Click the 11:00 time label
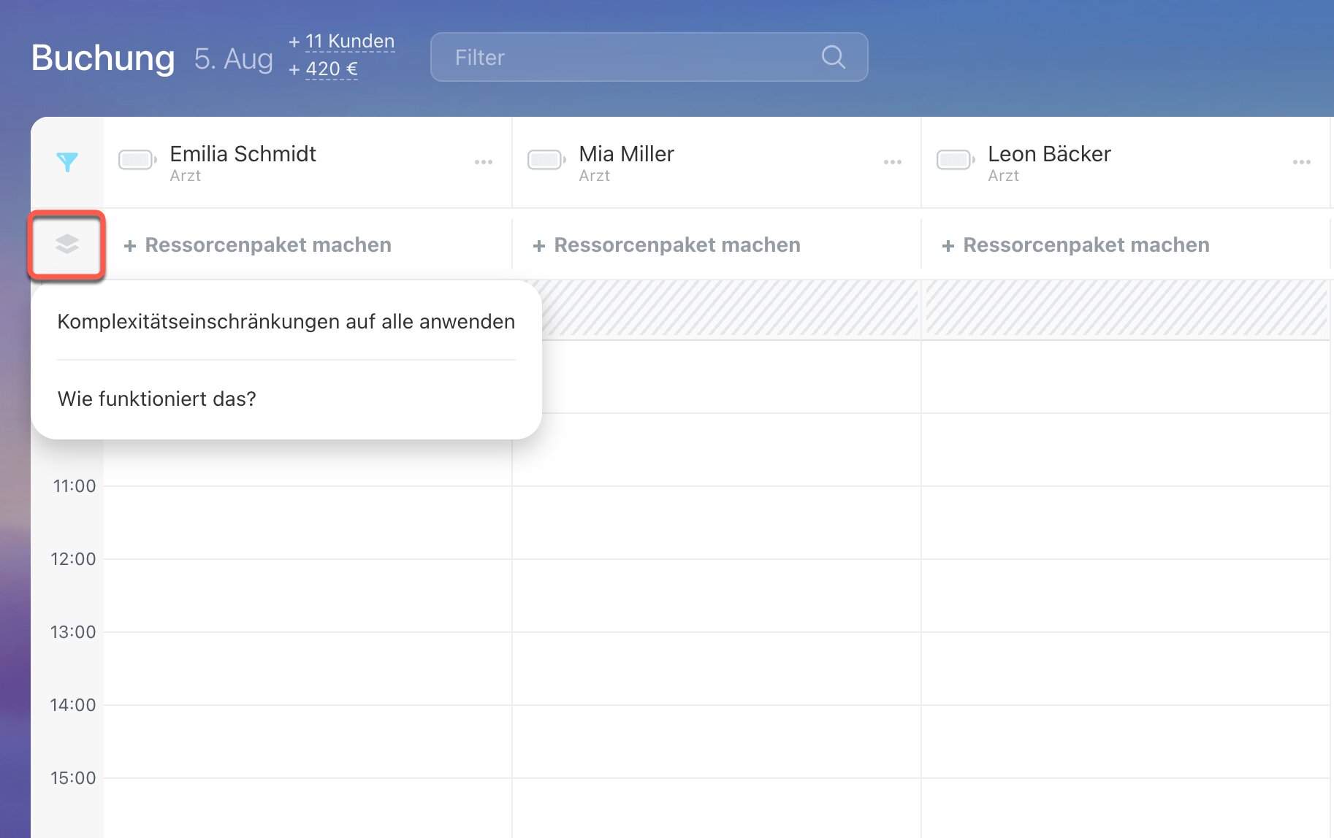 tap(75, 486)
